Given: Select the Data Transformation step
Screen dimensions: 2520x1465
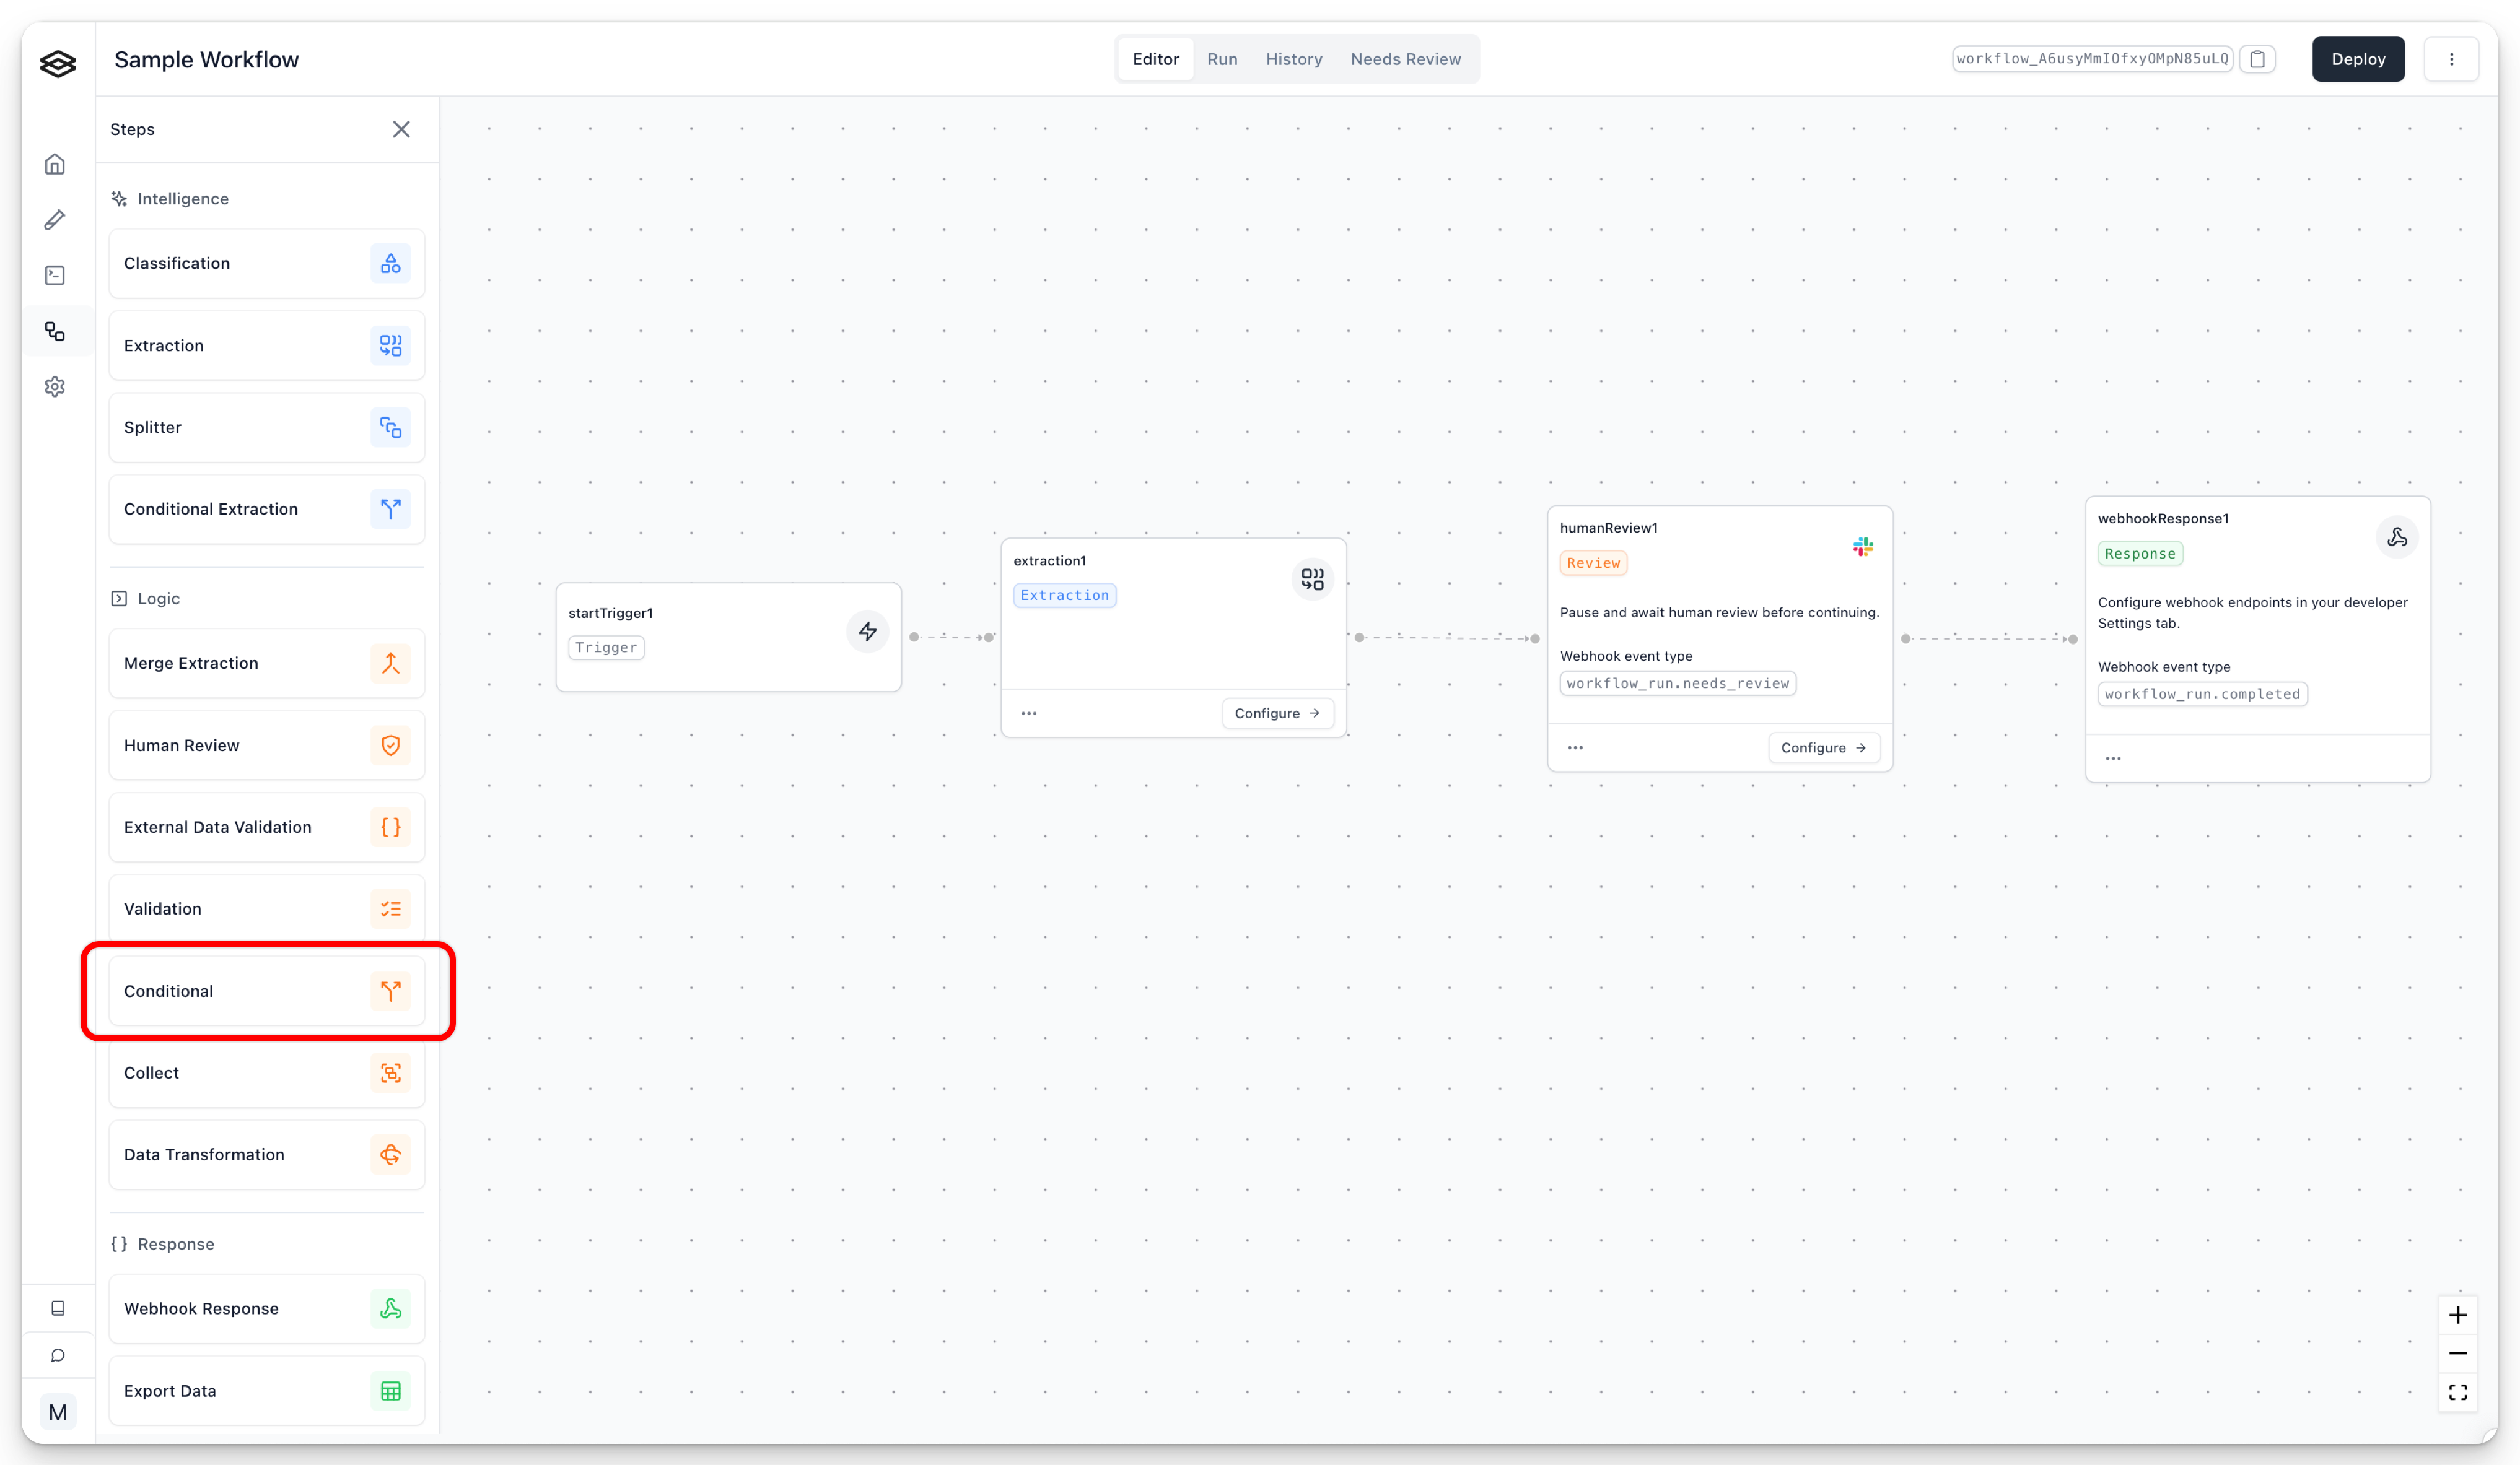Looking at the screenshot, I should 266,1155.
